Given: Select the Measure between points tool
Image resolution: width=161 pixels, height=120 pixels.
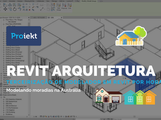Looking at the screenshot, I should pos(42,9).
